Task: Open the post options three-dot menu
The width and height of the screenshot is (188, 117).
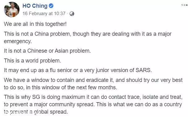Action: 184,5
